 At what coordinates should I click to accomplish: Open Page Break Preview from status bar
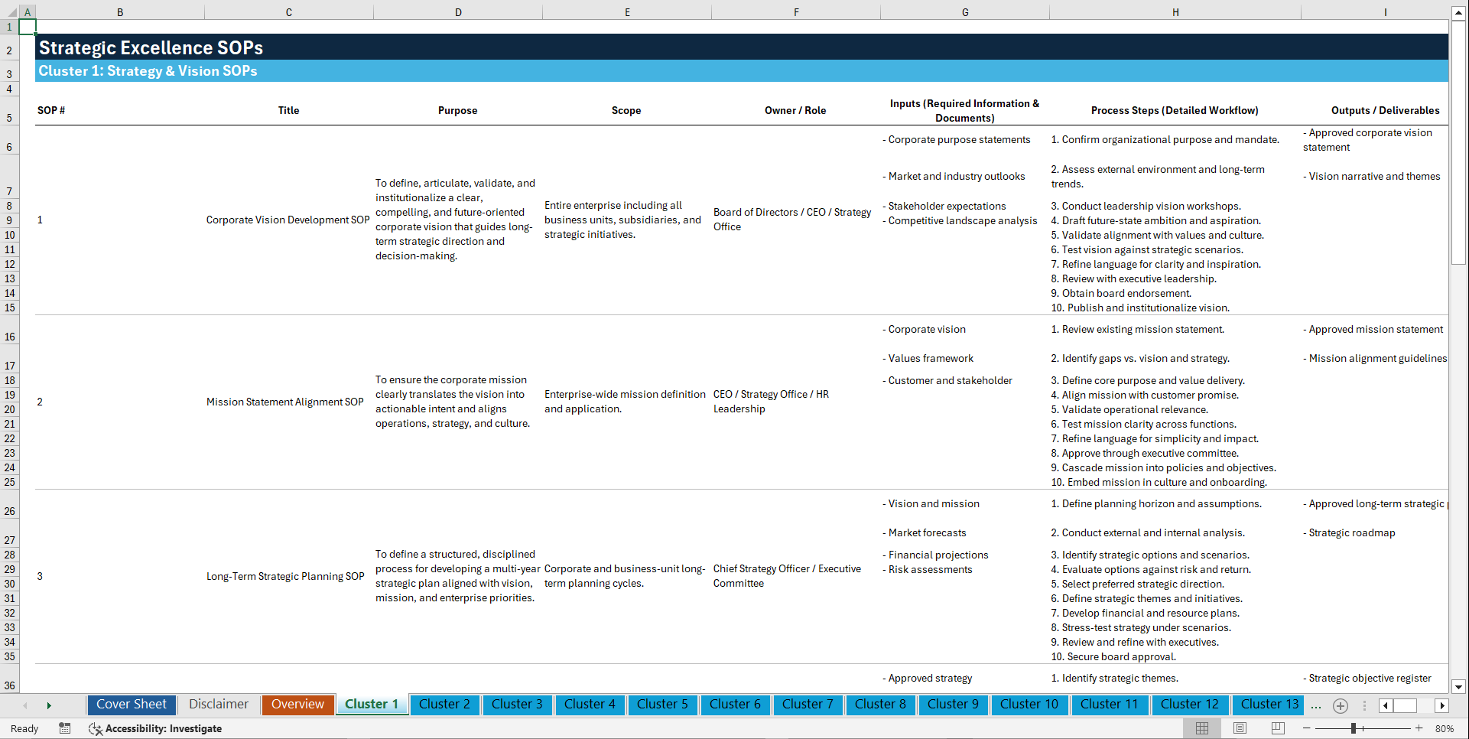click(1276, 728)
